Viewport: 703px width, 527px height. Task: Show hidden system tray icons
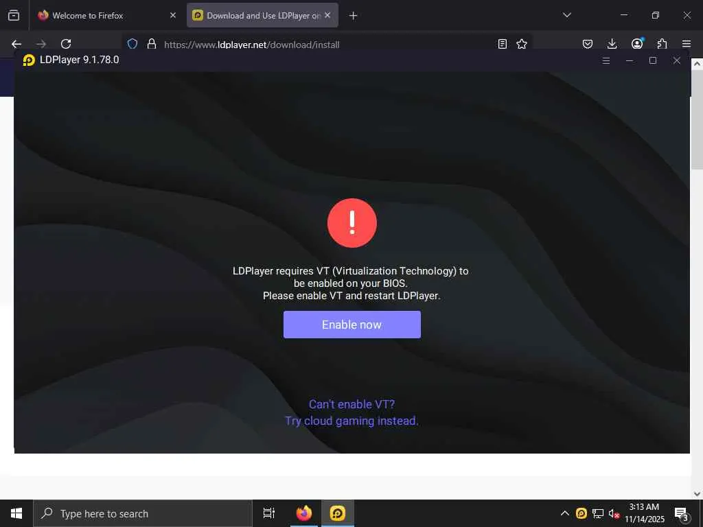(565, 513)
